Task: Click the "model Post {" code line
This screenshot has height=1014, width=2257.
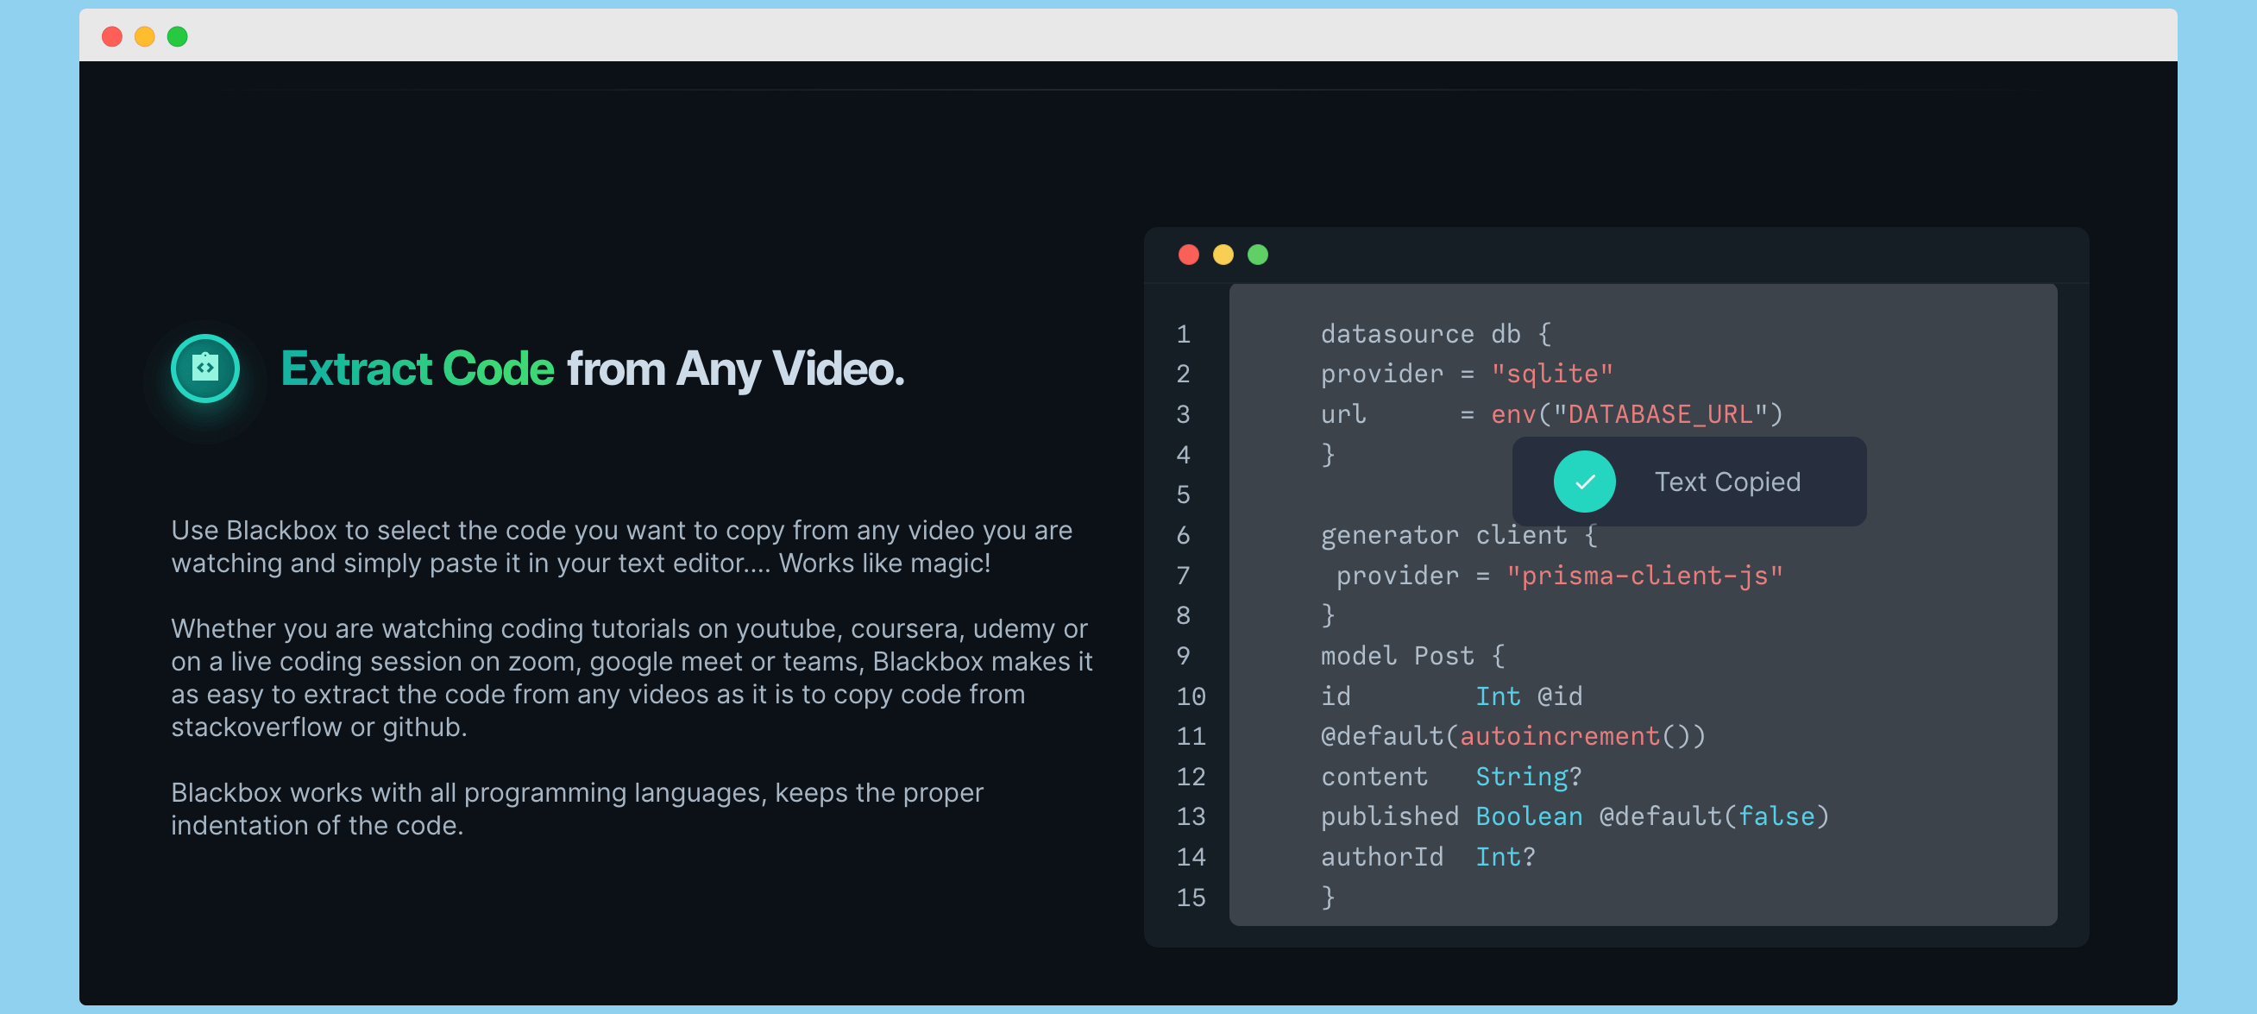Action: (x=1412, y=656)
